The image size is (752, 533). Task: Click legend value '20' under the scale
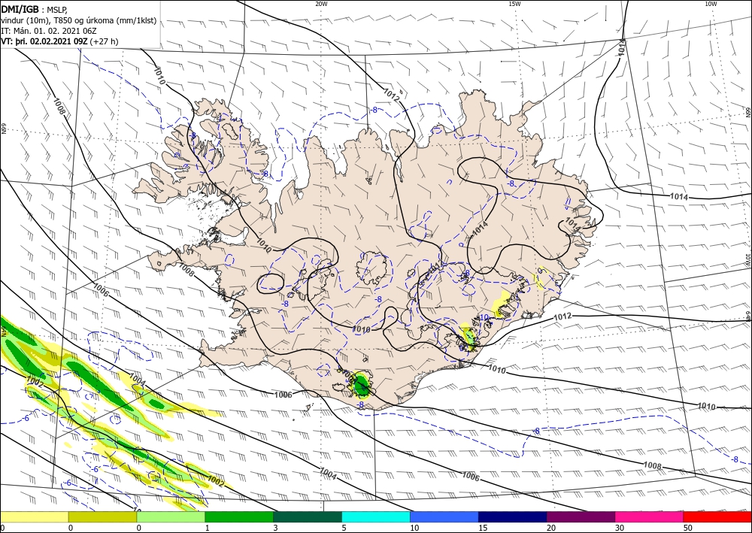coord(551,528)
